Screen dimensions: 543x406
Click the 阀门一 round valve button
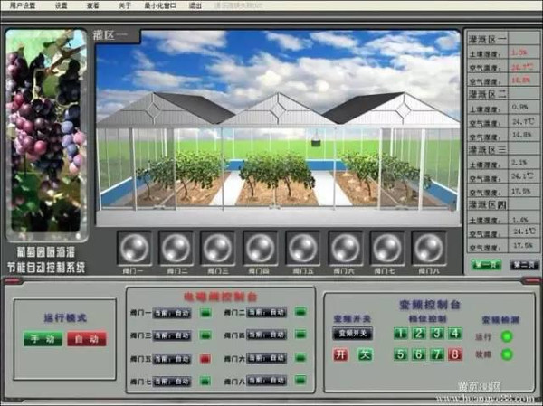point(132,247)
